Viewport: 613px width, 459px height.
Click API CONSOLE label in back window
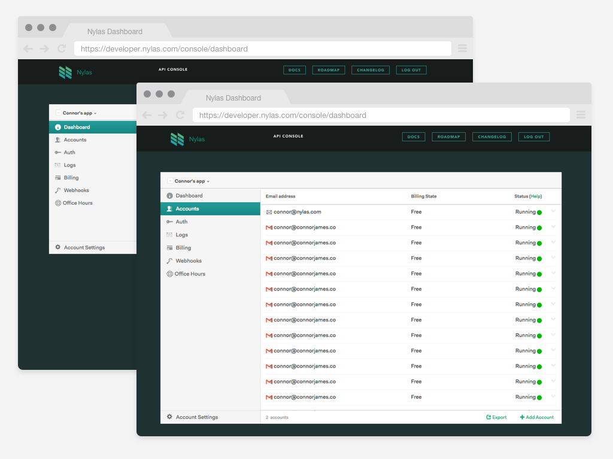(x=173, y=69)
